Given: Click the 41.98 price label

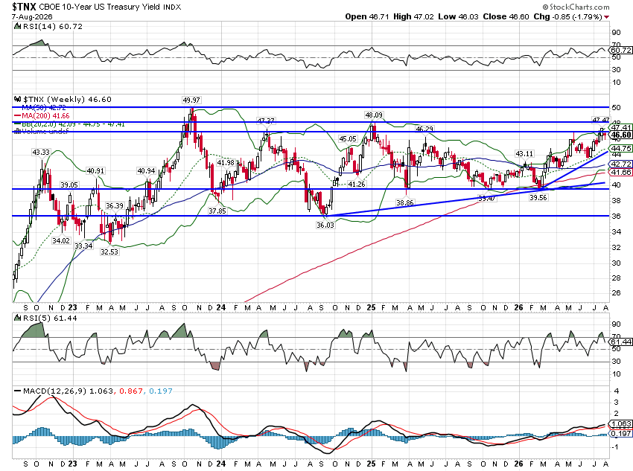Looking at the screenshot, I should point(226,162).
